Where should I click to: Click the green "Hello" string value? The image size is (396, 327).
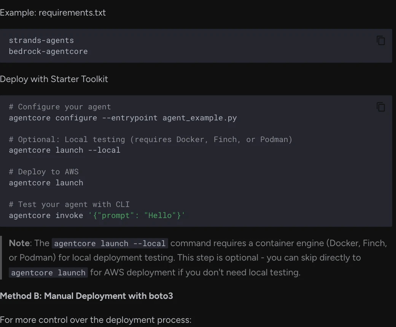pyautogui.click(x=160, y=215)
